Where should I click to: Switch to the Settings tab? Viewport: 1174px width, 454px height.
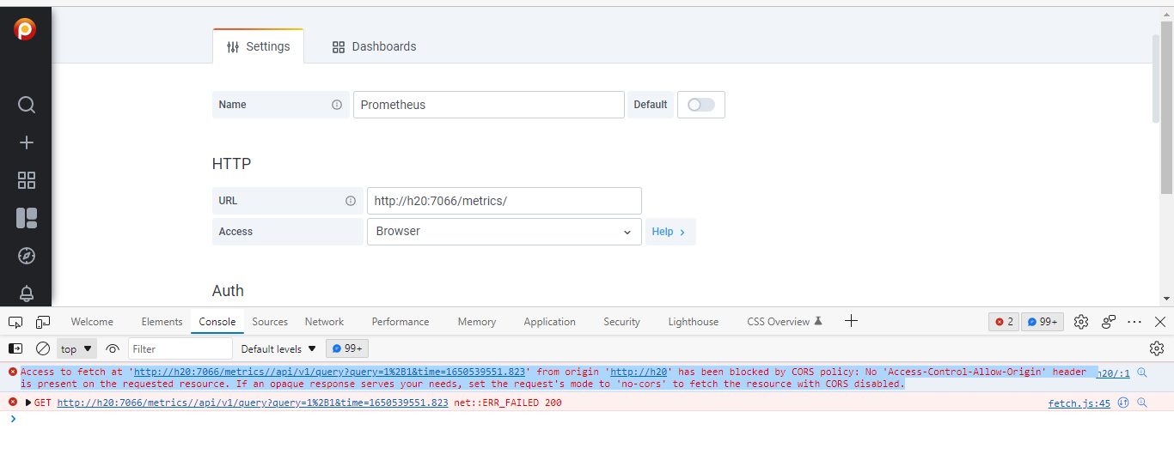point(258,46)
